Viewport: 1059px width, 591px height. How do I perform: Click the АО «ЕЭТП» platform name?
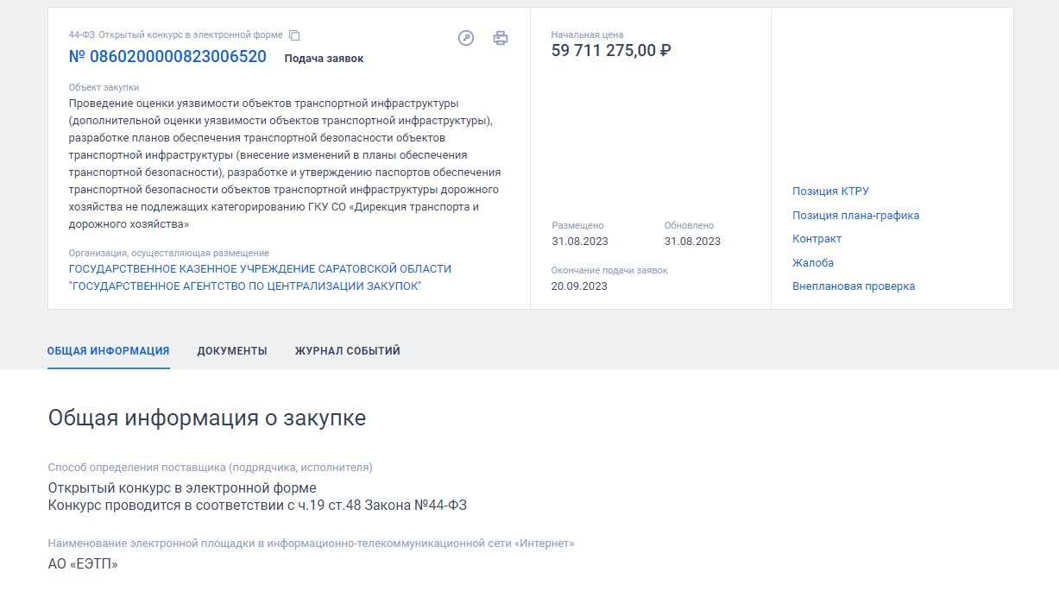(x=83, y=564)
